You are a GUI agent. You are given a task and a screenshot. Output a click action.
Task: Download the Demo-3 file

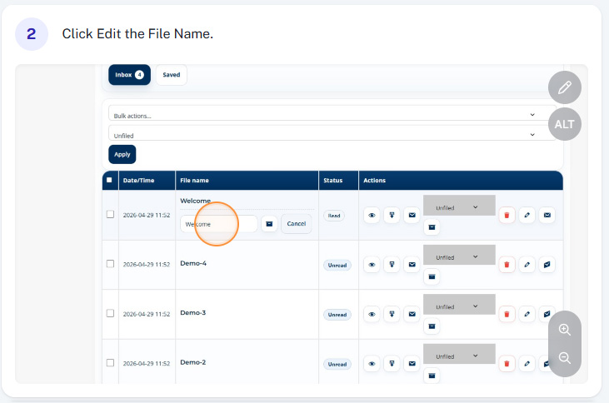(392, 314)
